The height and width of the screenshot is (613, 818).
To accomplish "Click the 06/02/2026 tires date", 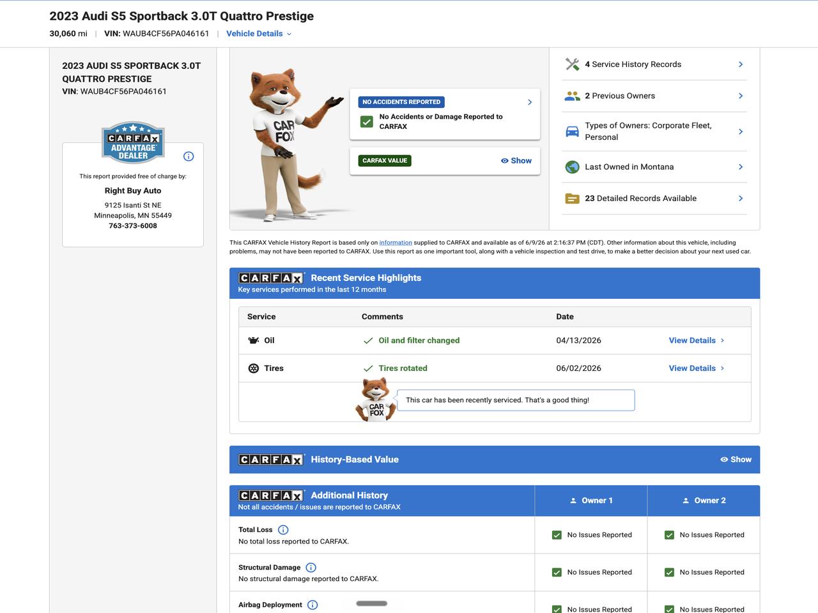I will click(579, 368).
